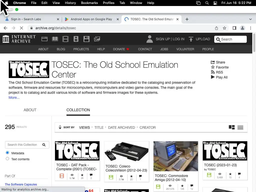Sort by DATE ARCHIVED

(121, 127)
